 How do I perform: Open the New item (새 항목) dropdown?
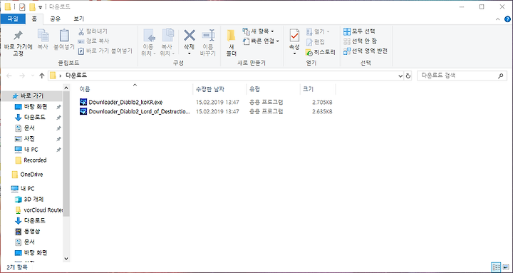[258, 31]
